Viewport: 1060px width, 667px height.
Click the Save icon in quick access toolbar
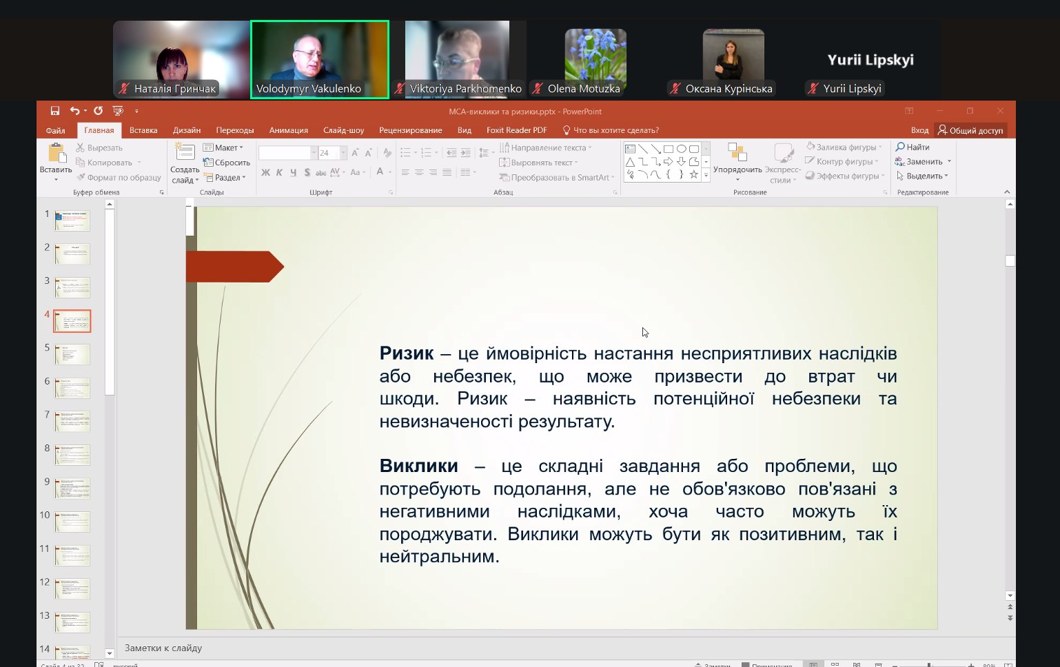coord(55,111)
